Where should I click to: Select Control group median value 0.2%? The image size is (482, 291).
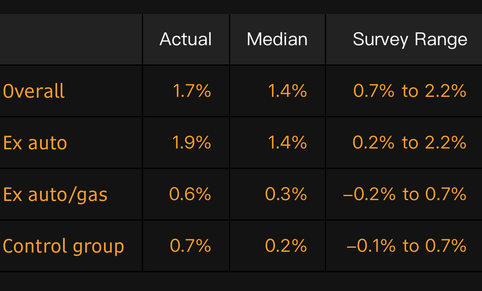pos(286,246)
